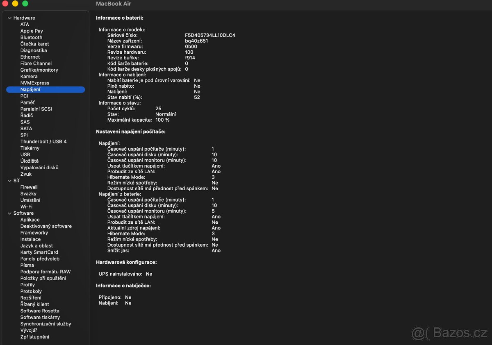The width and height of the screenshot is (492, 345).
Task: Show Wi-Fi information
Action: click(x=26, y=207)
